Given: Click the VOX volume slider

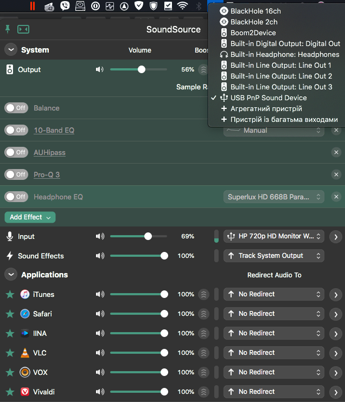Looking at the screenshot, I should (138, 372).
